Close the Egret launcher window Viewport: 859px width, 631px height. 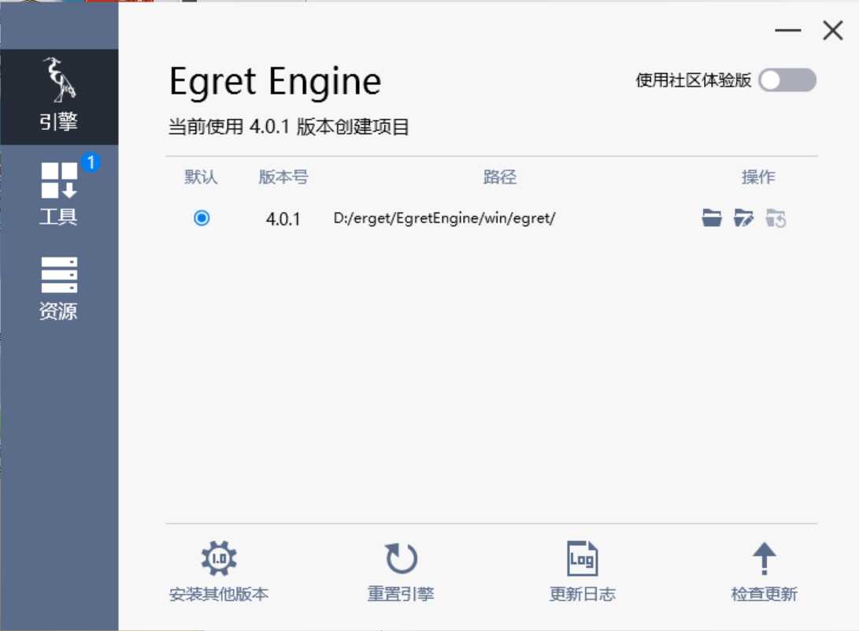833,31
